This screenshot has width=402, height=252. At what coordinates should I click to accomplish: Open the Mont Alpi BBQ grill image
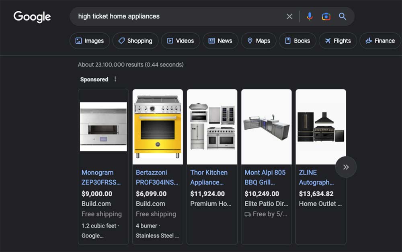[x=267, y=127]
